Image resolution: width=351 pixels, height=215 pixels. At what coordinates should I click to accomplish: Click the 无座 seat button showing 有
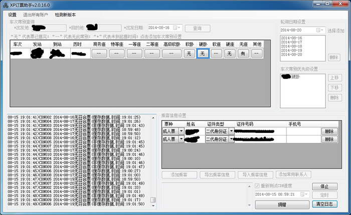coord(243,53)
